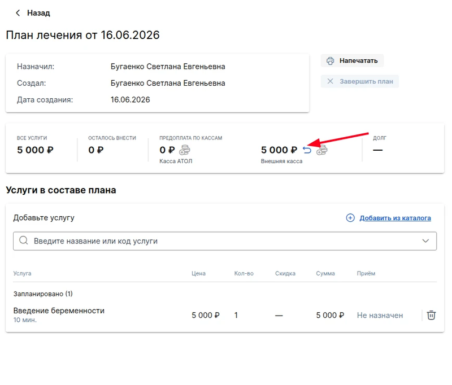Viewport: 452px width, 385px height.
Task: Click the 5 000 ₽ Внешняя касса amount
Action: pos(279,150)
